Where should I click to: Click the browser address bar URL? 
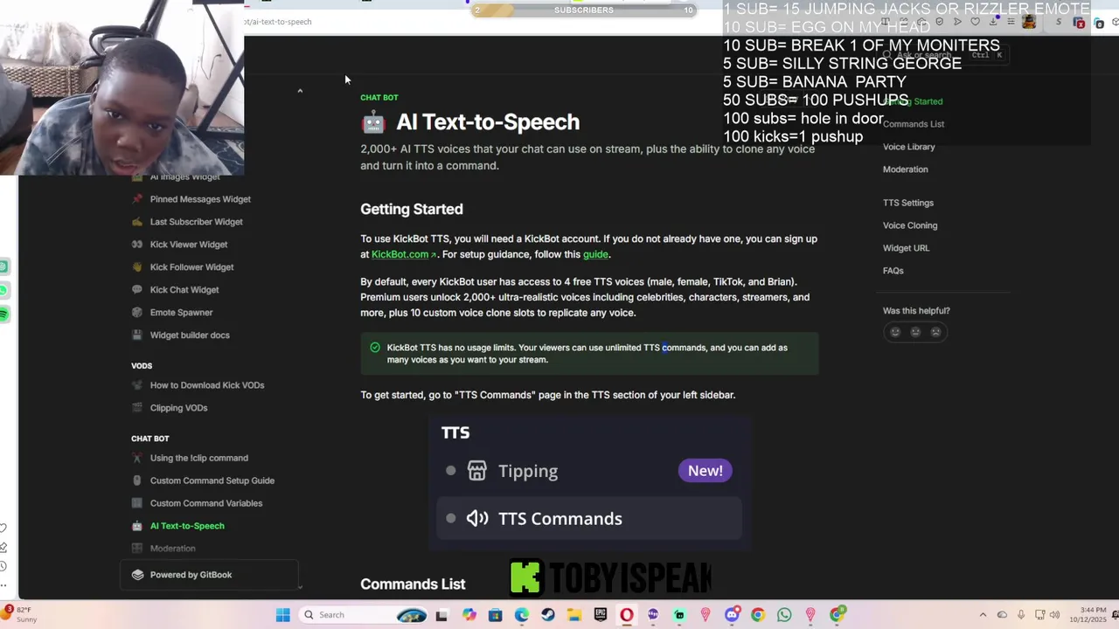(278, 22)
